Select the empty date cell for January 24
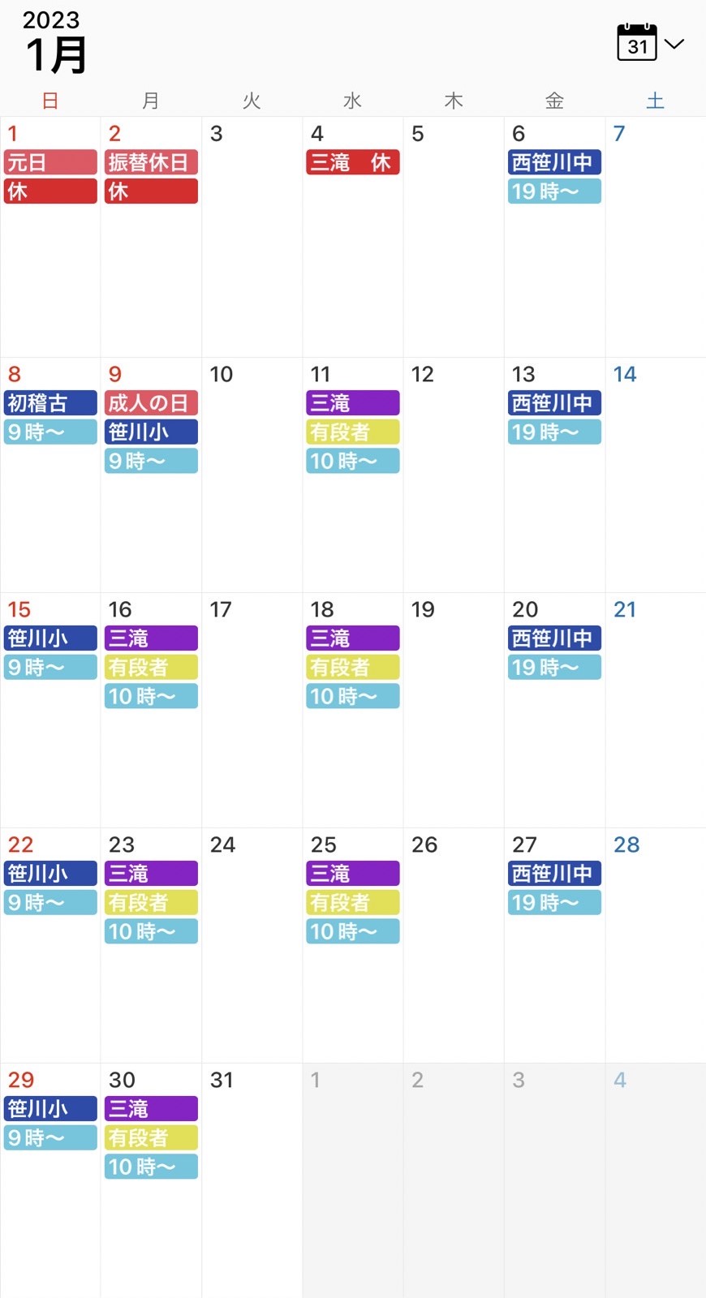 pos(252,945)
